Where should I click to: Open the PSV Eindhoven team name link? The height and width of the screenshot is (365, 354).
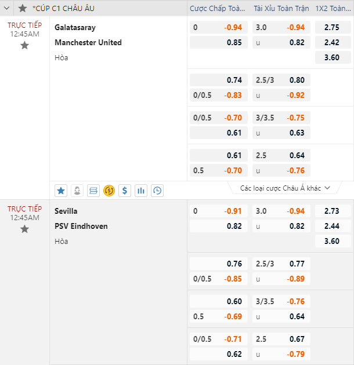tap(81, 226)
